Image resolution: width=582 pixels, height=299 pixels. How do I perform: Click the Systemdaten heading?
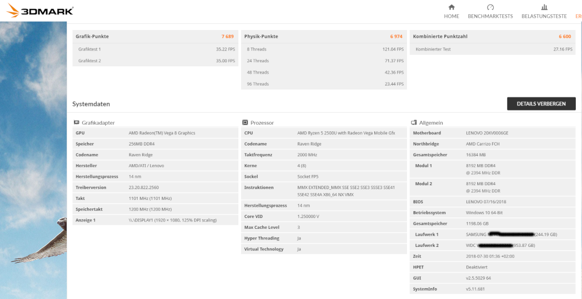[x=91, y=104]
